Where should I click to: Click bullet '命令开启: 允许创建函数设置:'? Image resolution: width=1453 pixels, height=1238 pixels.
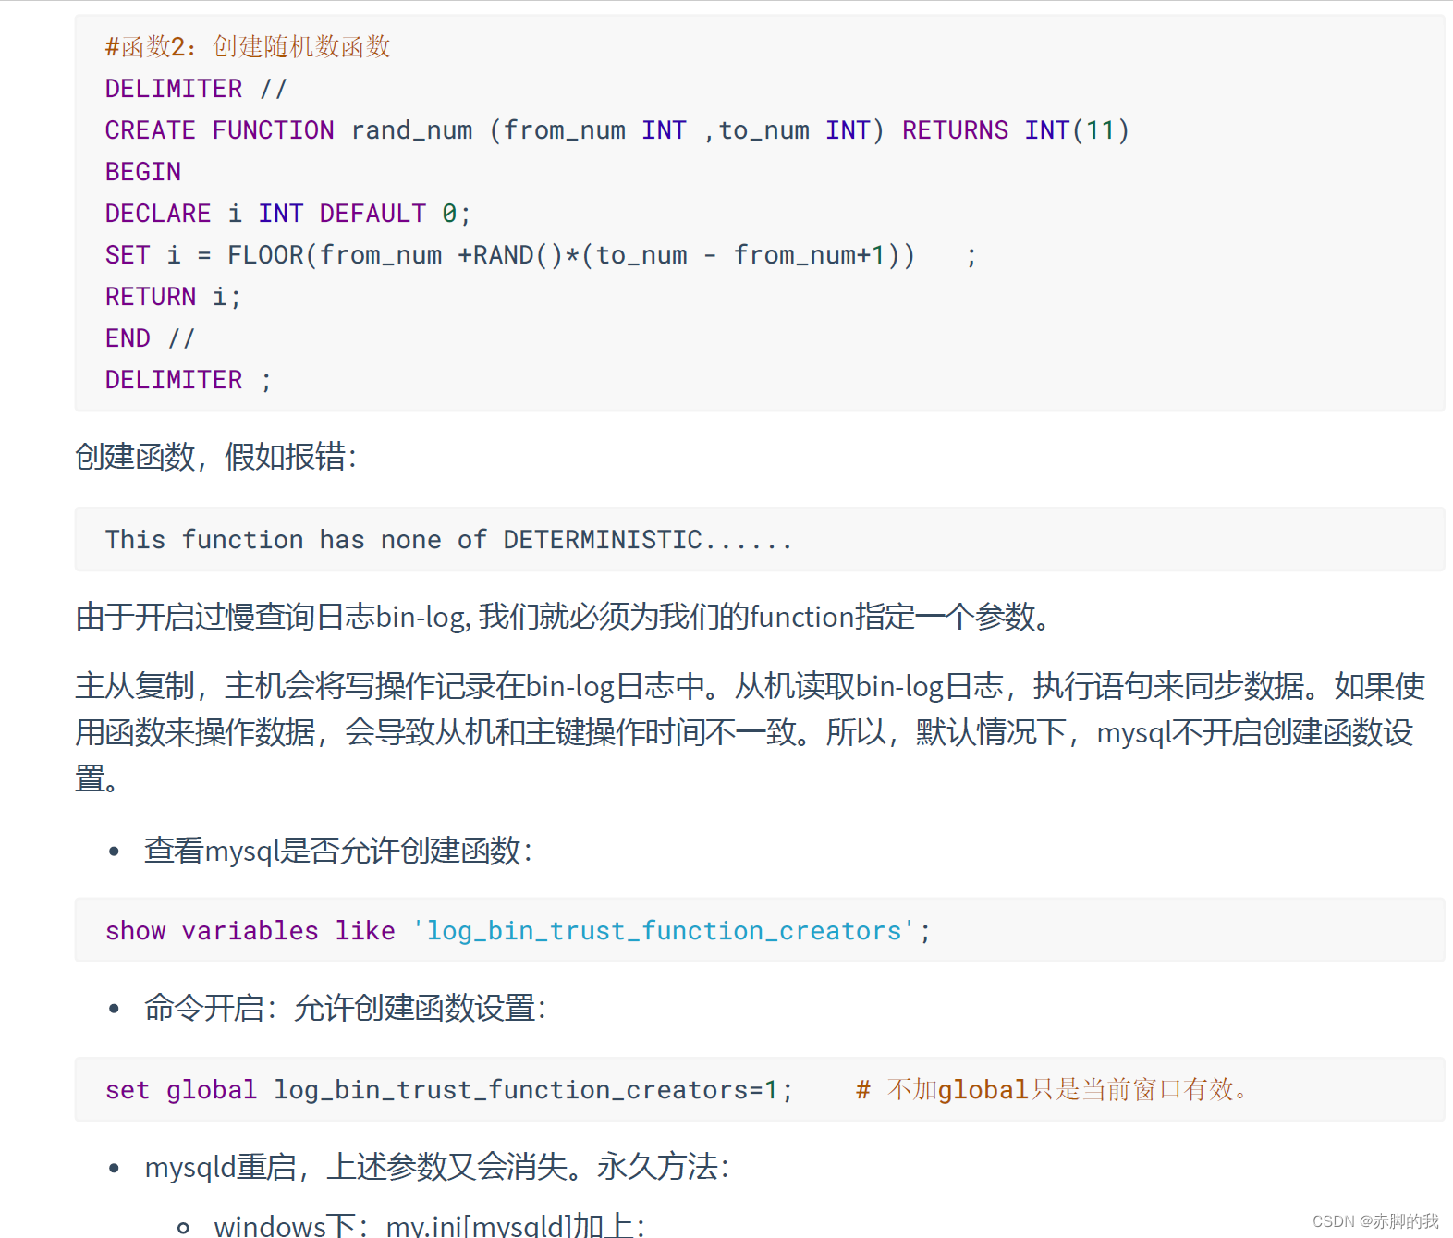coord(346,1008)
